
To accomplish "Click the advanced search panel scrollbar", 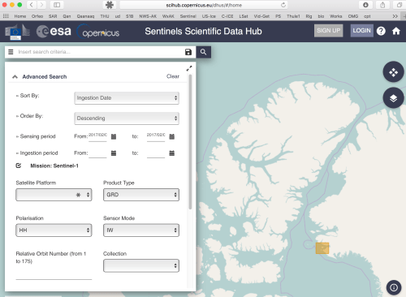I will click(190, 142).
